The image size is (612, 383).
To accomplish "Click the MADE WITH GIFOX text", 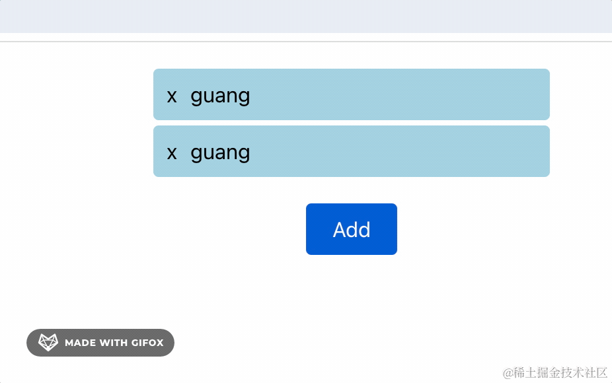I will [114, 343].
